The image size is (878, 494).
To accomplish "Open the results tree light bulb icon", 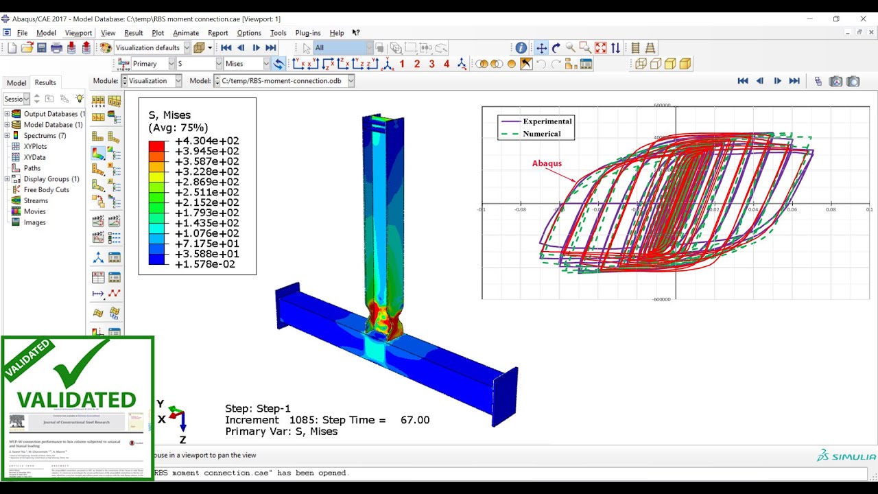I will (x=80, y=99).
